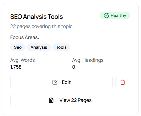Click the 22 pages covering this topic text

click(41, 26)
